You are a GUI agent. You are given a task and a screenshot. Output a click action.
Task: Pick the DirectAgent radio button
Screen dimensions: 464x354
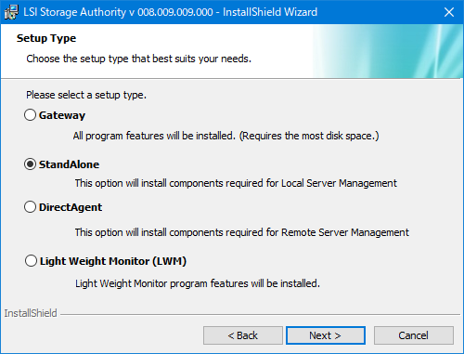point(30,207)
